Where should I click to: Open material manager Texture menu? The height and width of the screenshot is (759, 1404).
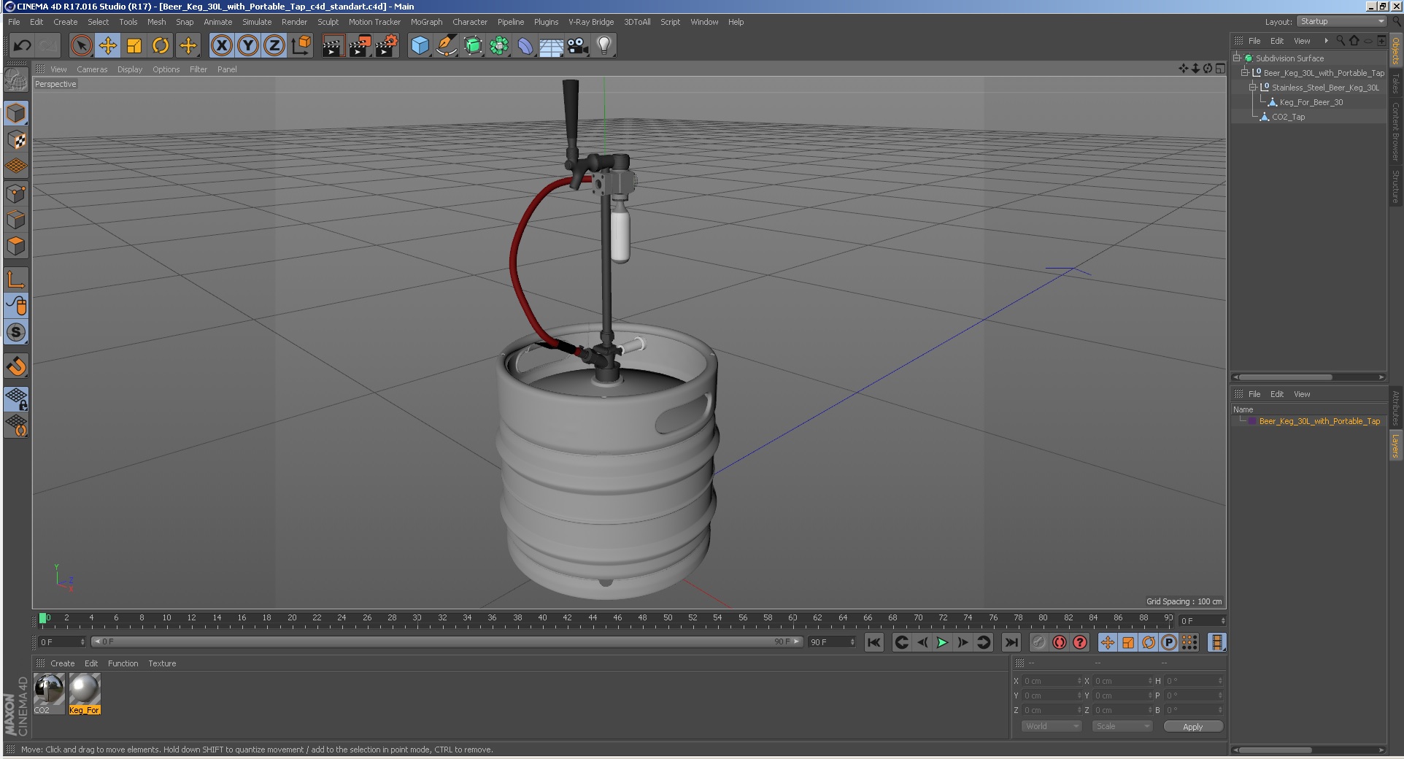[x=162, y=663]
